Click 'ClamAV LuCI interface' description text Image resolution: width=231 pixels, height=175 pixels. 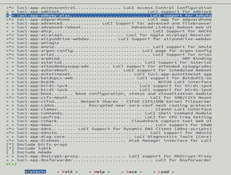pyautogui.click(x=183, y=109)
